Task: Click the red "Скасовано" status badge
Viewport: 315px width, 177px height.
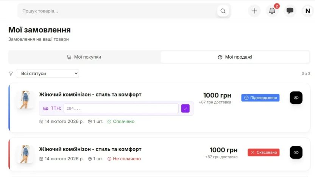Action: pos(264,152)
